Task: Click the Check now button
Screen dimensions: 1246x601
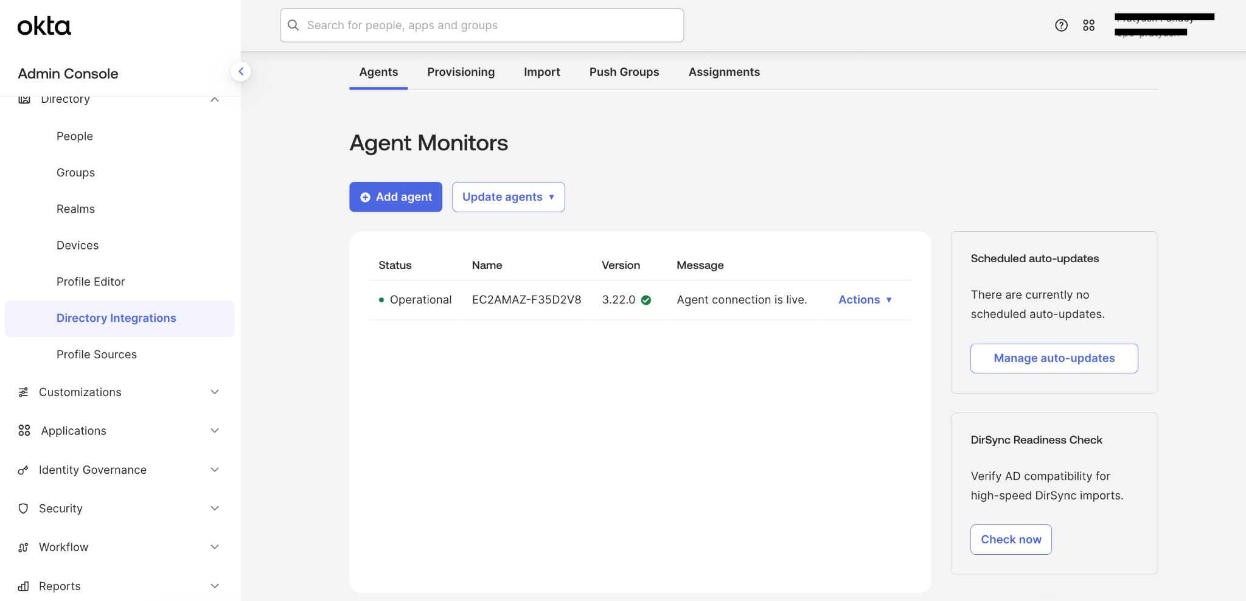Action: pyautogui.click(x=1011, y=540)
